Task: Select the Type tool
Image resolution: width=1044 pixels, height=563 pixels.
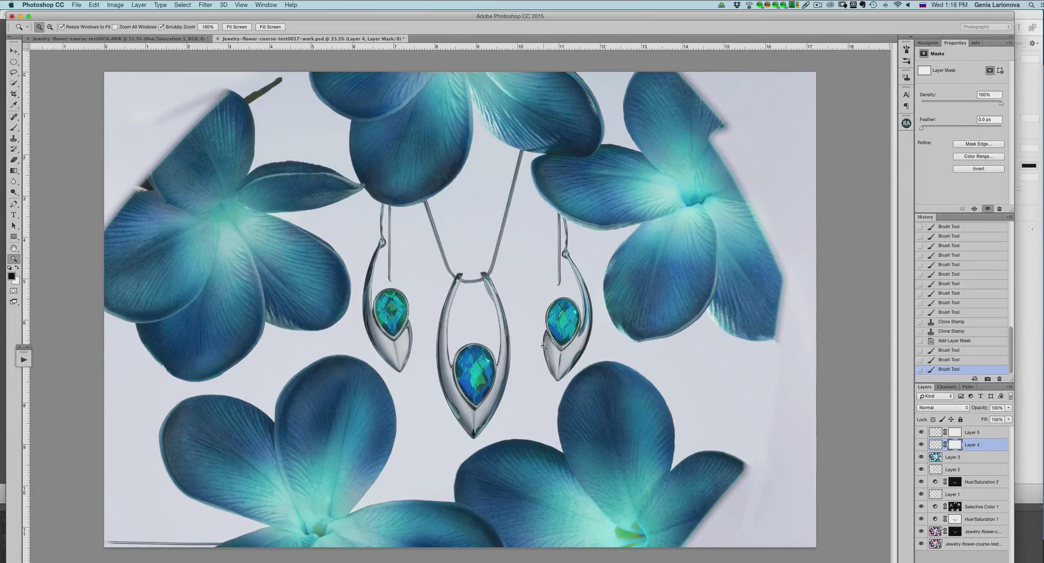Action: [14, 215]
